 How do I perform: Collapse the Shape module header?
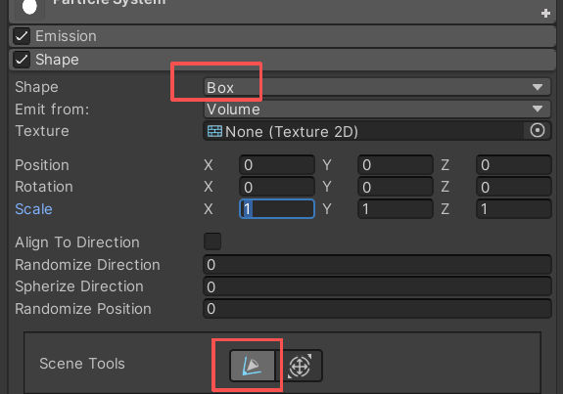[x=282, y=60]
